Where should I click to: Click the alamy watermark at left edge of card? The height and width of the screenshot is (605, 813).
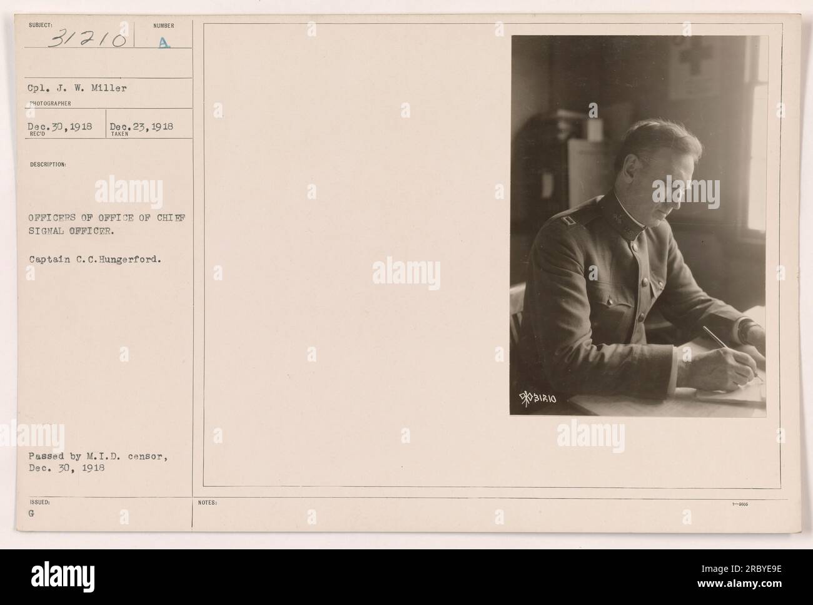14,433
